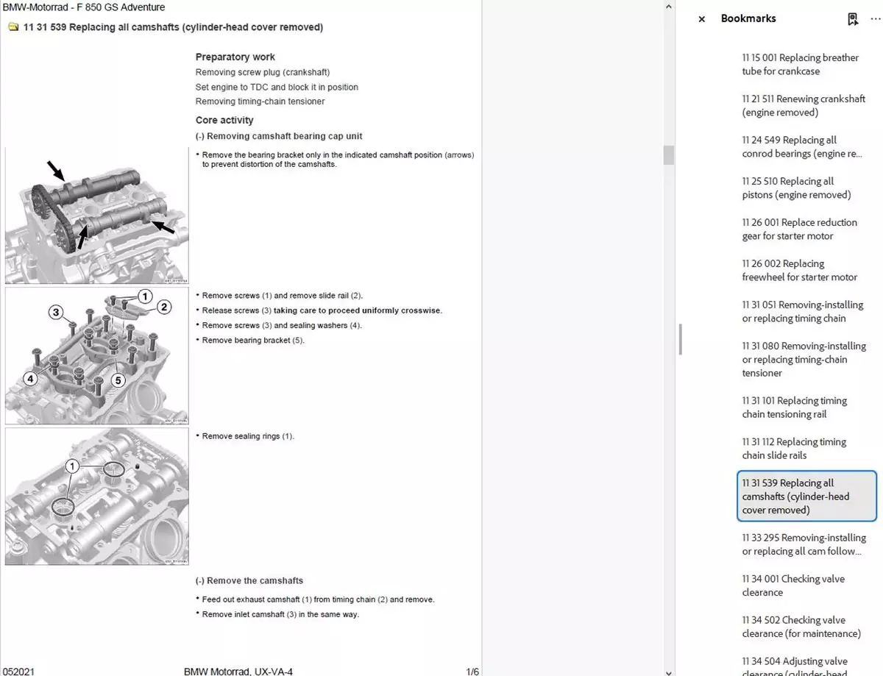Screen dimensions: 883x676
Task: Open the Bookmarks options ellipsis menu
Action: click(x=875, y=19)
